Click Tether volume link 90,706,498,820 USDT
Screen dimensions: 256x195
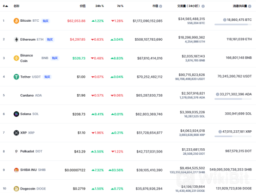[190, 79]
